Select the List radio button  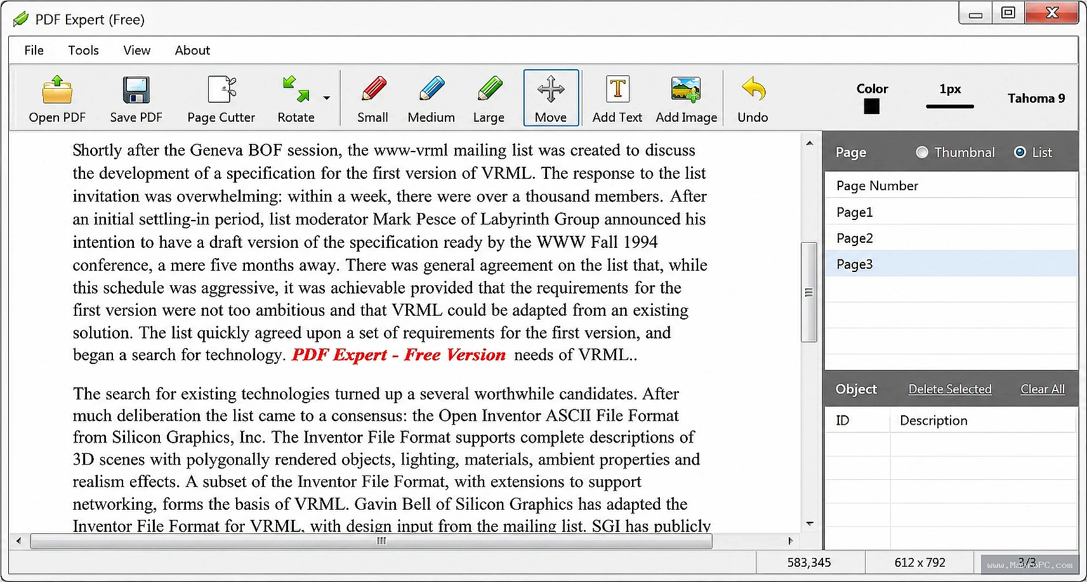(1020, 152)
